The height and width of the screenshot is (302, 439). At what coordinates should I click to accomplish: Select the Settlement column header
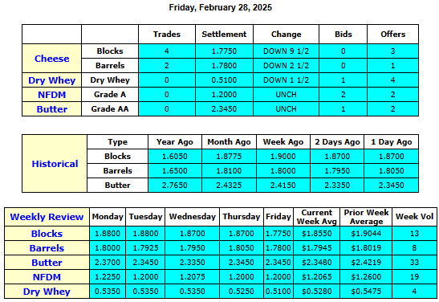coord(224,35)
